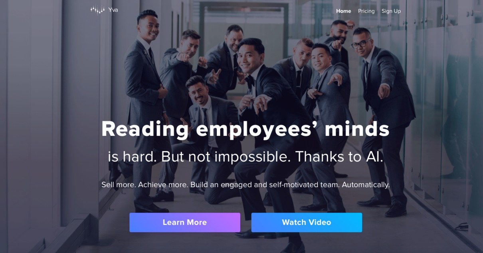Select Sign Up in the header
The width and height of the screenshot is (483, 253).
pos(391,11)
